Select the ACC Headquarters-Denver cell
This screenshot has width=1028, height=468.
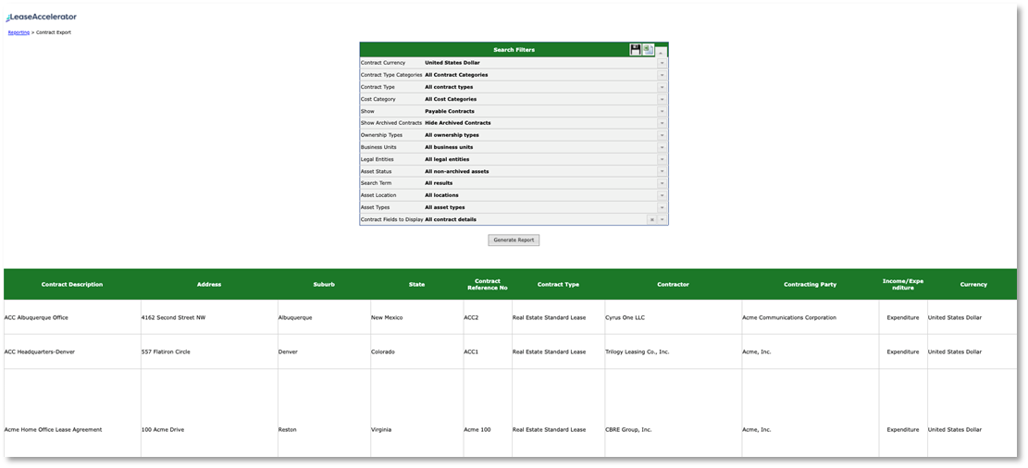coord(72,352)
